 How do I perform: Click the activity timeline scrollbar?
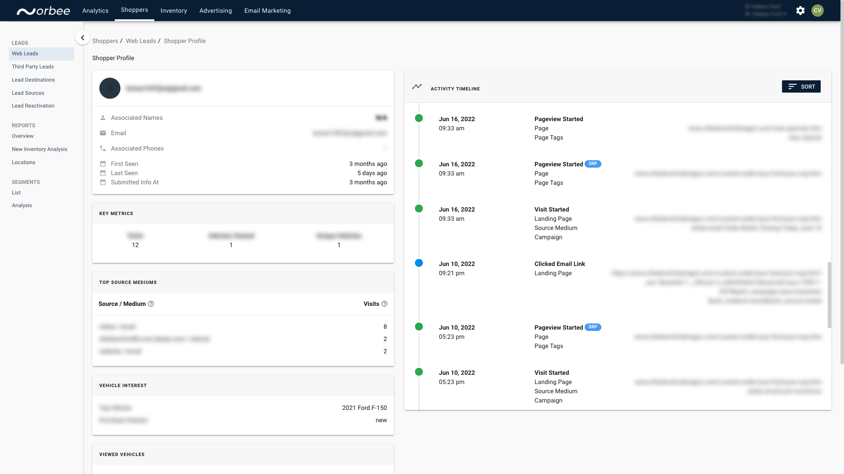tap(829, 295)
